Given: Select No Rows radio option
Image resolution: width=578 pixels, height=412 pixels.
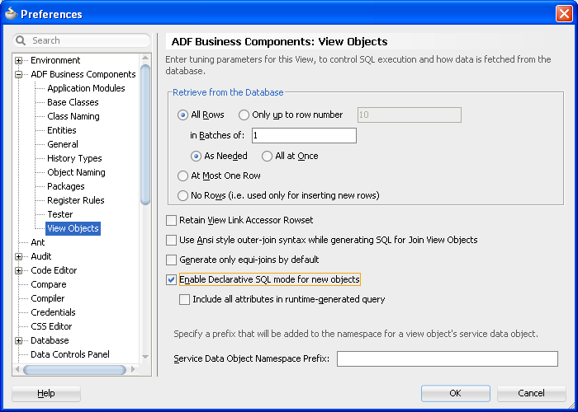Looking at the screenshot, I should [182, 195].
